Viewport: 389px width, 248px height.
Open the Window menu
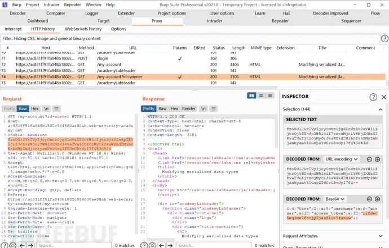click(x=93, y=4)
